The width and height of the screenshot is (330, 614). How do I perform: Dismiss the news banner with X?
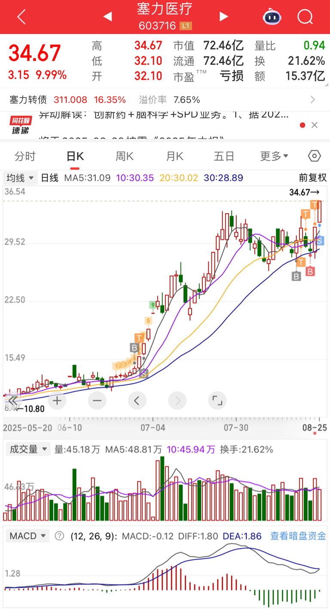pyautogui.click(x=315, y=125)
